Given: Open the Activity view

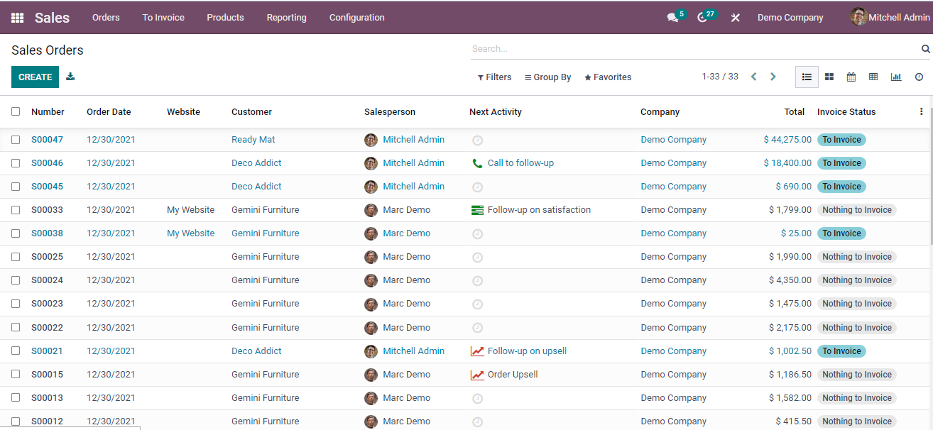Looking at the screenshot, I should click(x=919, y=77).
